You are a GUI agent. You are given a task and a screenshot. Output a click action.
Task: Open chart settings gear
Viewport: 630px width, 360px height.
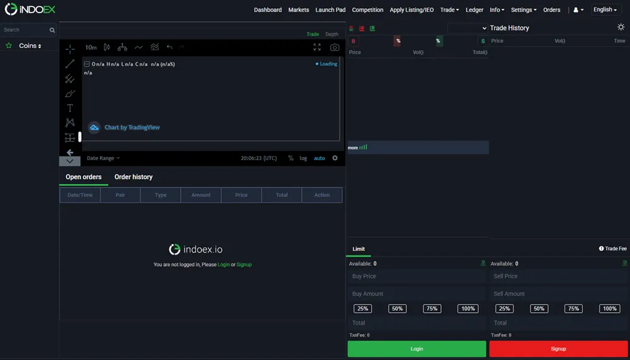click(335, 158)
